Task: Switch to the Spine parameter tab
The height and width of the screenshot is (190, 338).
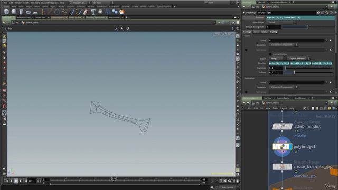Action: [x=256, y=32]
